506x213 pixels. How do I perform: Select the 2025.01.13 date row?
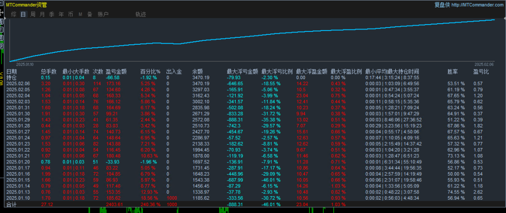19,192
